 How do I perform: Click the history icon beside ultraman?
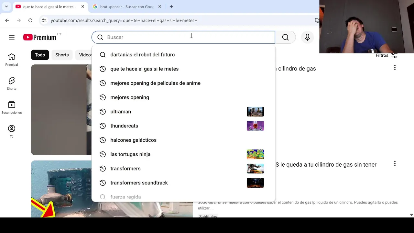(x=103, y=112)
